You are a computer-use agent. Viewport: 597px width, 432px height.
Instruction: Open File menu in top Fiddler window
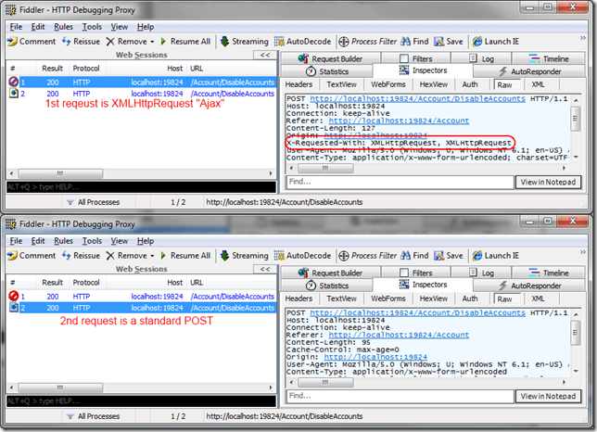pyautogui.click(x=16, y=27)
